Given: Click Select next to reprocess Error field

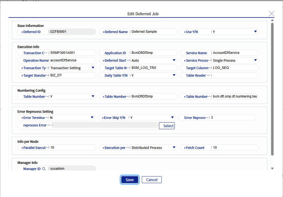Looking at the screenshot, I should click(x=167, y=125).
